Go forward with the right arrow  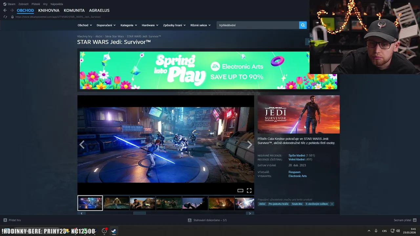click(12, 10)
